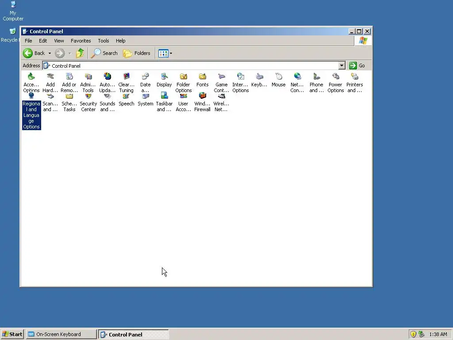Open Game Controllers icon
The width and height of the screenshot is (453, 340).
(221, 83)
